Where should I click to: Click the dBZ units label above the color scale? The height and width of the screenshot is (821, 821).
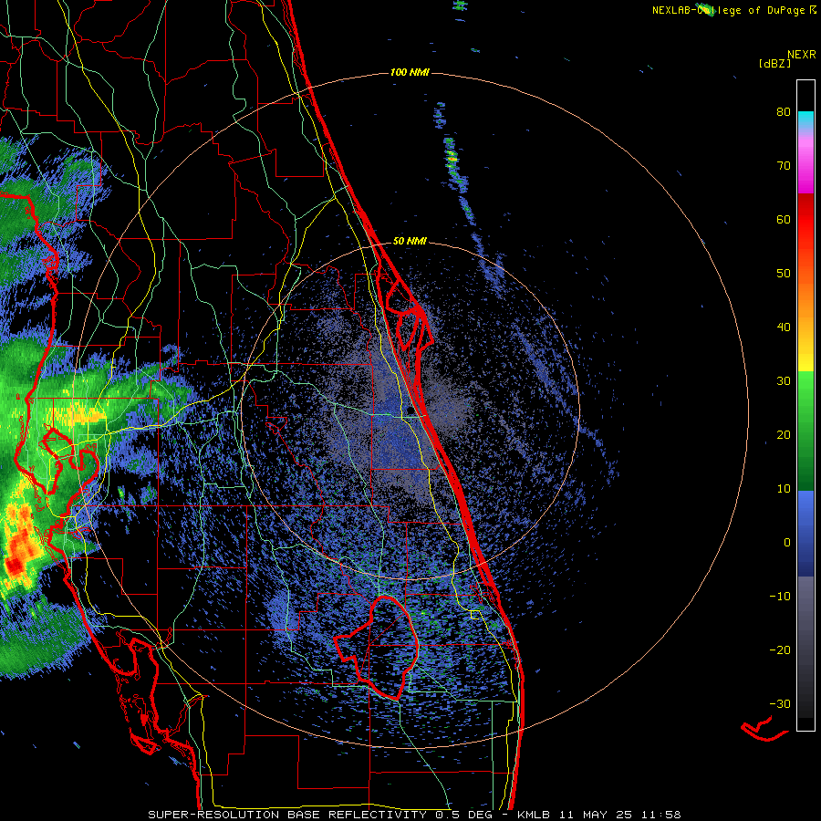[774, 64]
